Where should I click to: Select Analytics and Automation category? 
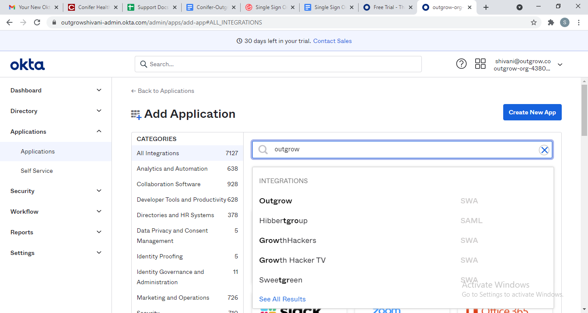tap(187, 169)
